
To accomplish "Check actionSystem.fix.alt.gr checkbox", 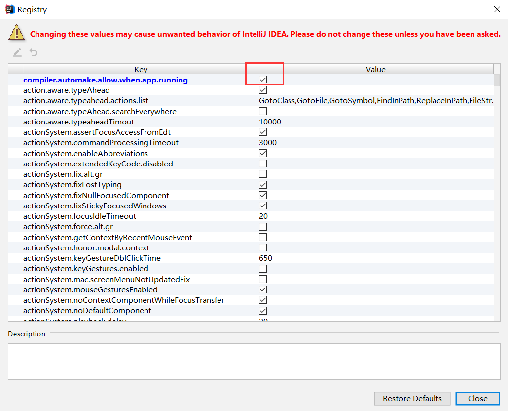I will coord(263,174).
